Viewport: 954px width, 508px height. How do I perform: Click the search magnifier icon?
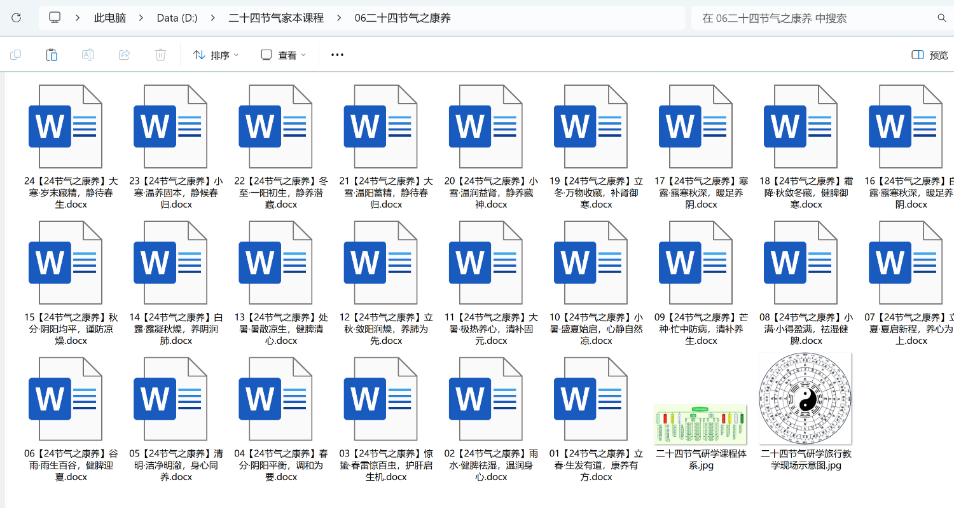click(941, 18)
